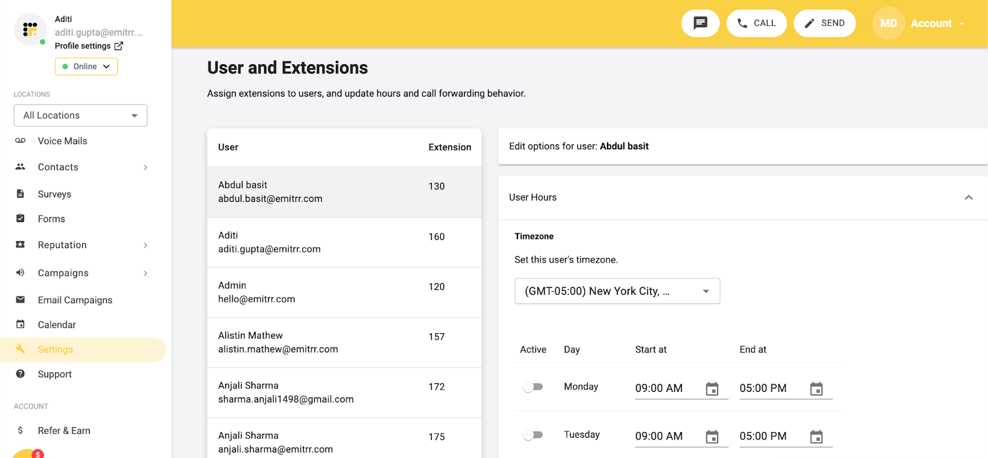The height and width of the screenshot is (458, 988).
Task: Select user Alistin Mathew row
Action: [x=345, y=343]
